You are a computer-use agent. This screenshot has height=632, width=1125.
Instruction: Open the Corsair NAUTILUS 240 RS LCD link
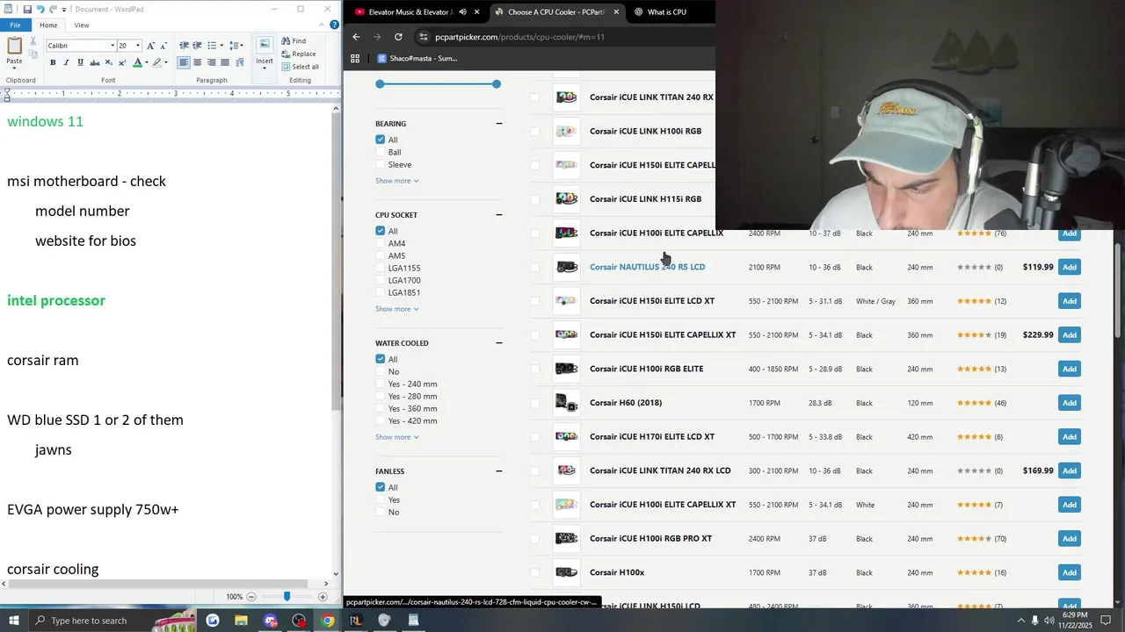pos(647,267)
